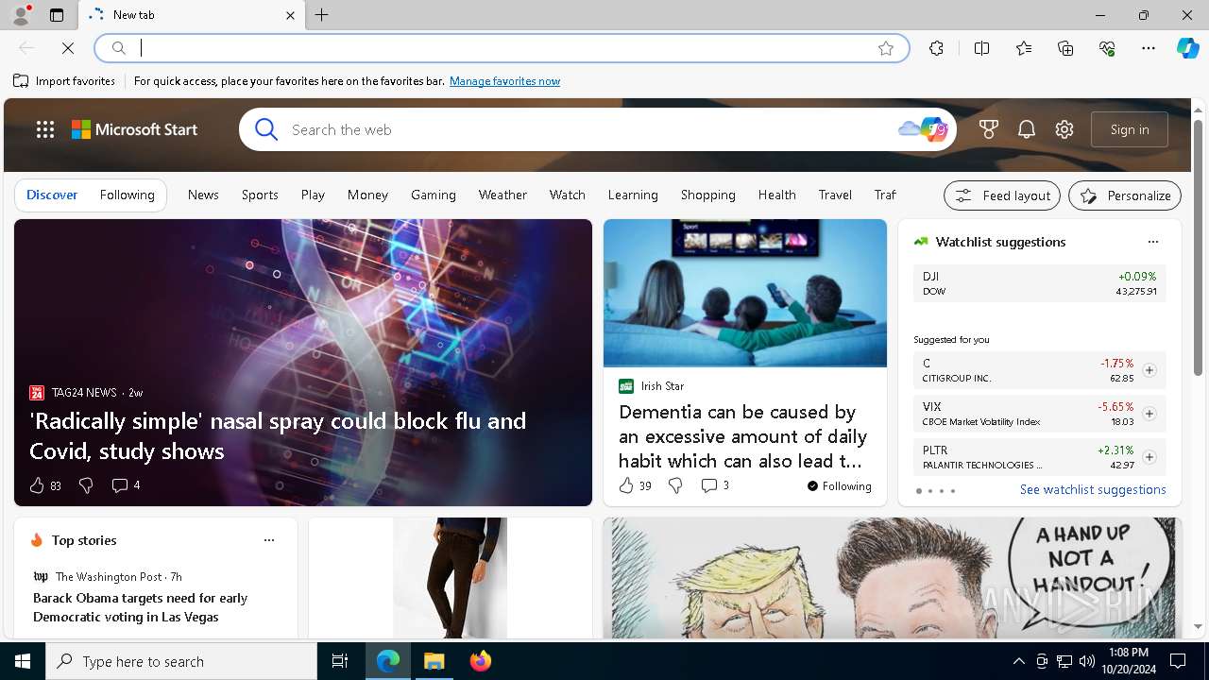Viewport: 1209px width, 680px height.
Task: Open the News category
Action: pyautogui.click(x=203, y=195)
